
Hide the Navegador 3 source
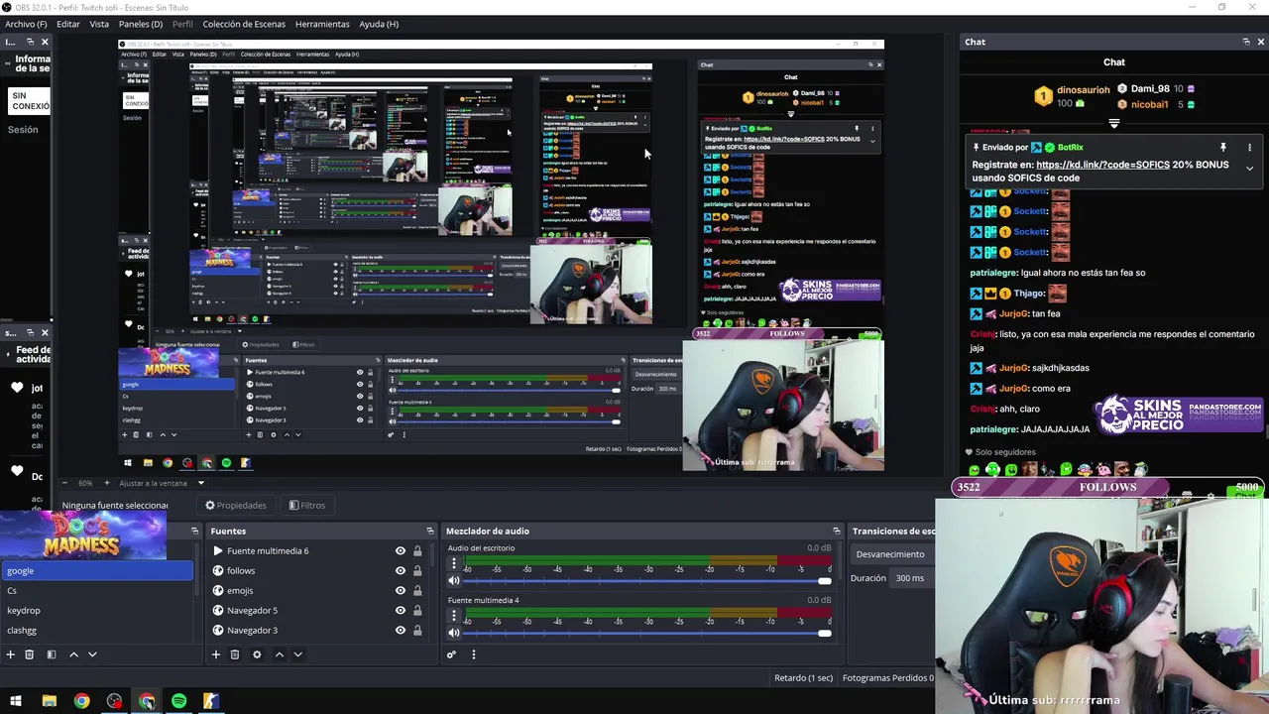[x=401, y=631]
